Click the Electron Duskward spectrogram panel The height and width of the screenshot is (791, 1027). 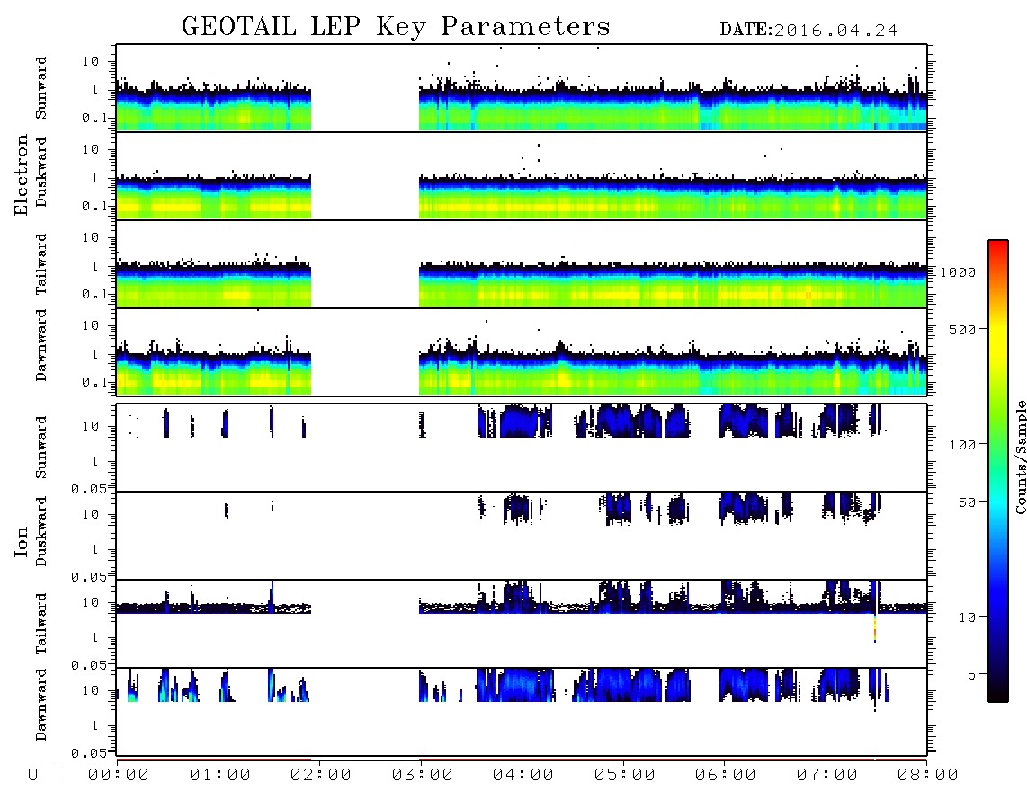522,175
